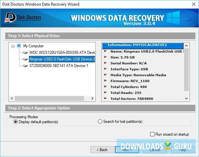Select ST250DM000-1BD141 ATA Device-1
The width and height of the screenshot is (199, 157).
(59, 66)
